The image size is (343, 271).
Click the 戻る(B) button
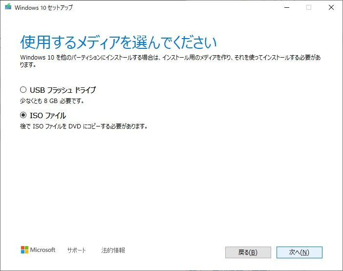[248, 252]
